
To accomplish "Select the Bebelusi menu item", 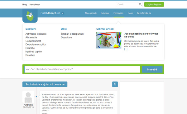I will tap(105, 13).
